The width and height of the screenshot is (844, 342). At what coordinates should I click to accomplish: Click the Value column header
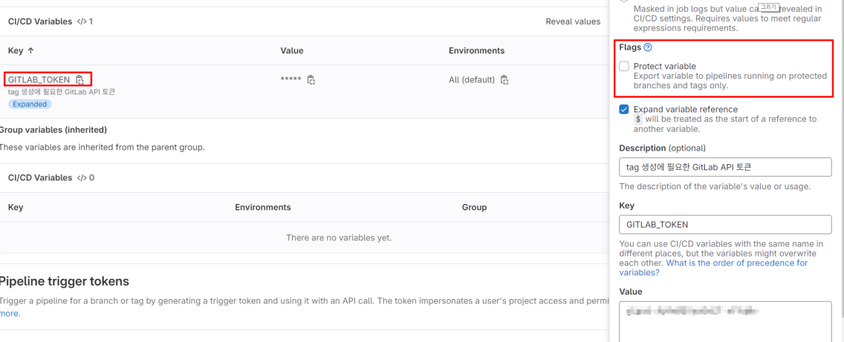click(292, 50)
